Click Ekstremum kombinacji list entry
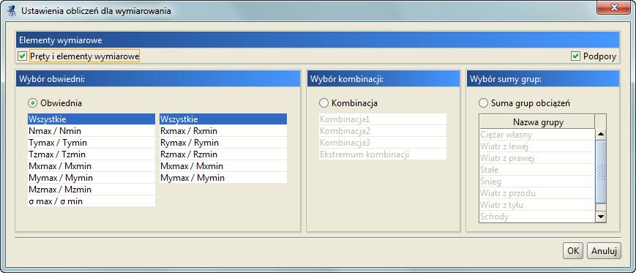 point(383,154)
